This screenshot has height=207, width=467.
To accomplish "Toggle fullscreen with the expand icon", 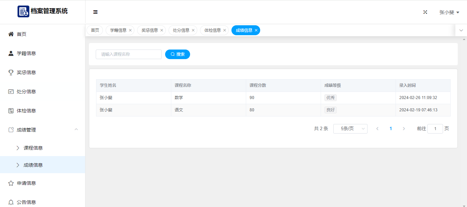I will 425,12.
